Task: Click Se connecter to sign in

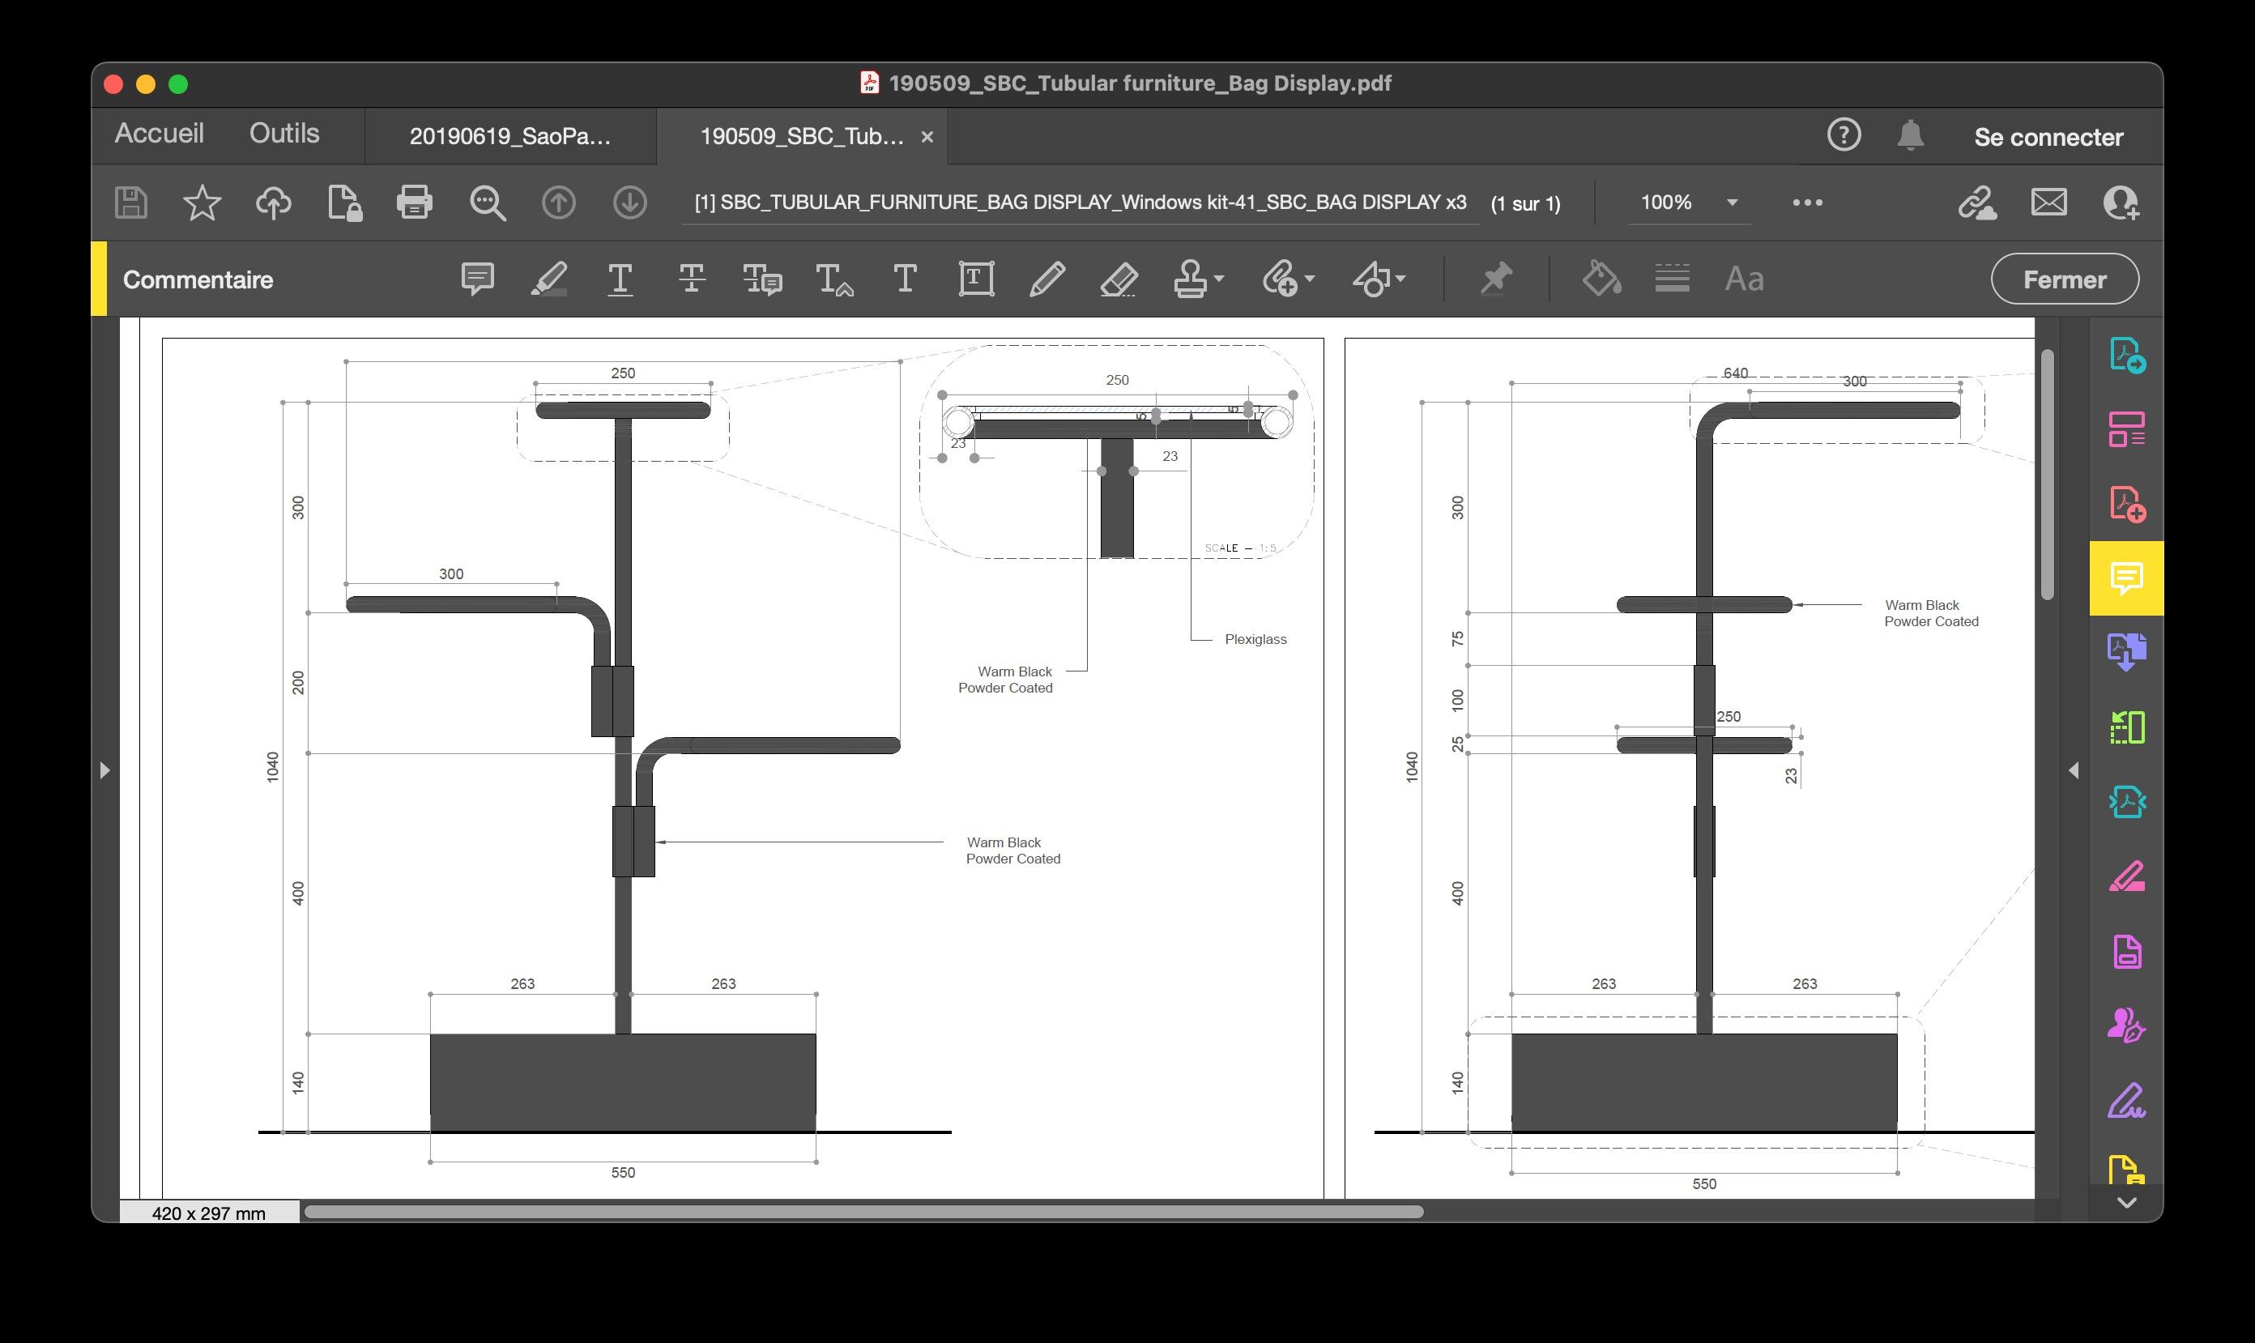Action: tap(2048, 138)
